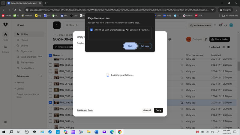Open Send and track
Image resolution: width=240 pixels, height=135 pixels.
29,57
